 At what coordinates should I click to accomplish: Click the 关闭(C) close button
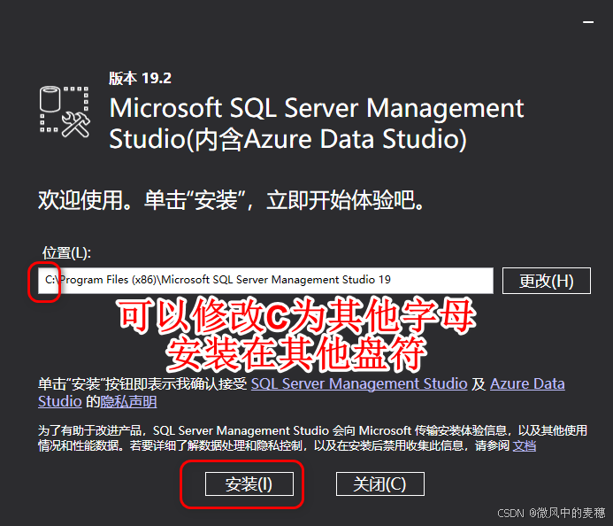tap(380, 484)
